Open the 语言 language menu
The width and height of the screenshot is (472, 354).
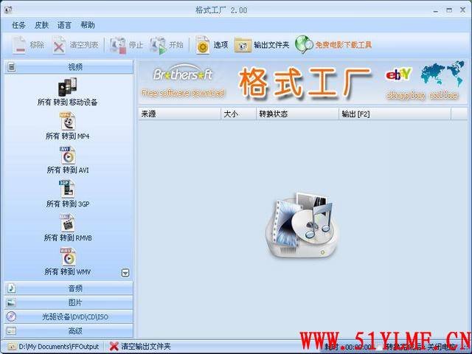click(x=64, y=25)
